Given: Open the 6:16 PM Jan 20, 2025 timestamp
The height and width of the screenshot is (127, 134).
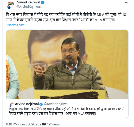Looking at the screenshot, I should point(23,124).
